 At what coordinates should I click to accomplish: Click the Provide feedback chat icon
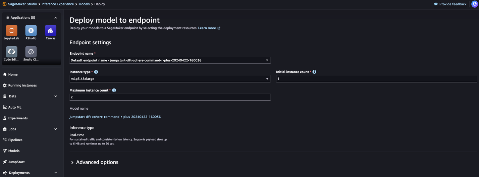[436, 4]
